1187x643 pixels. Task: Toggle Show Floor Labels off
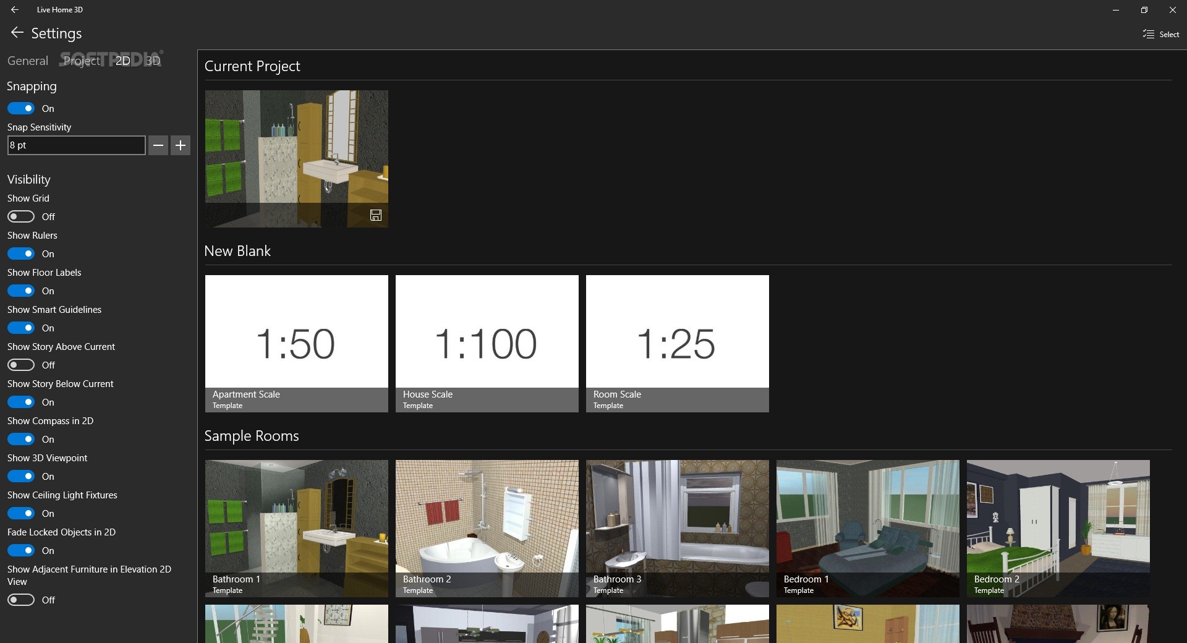pos(21,291)
